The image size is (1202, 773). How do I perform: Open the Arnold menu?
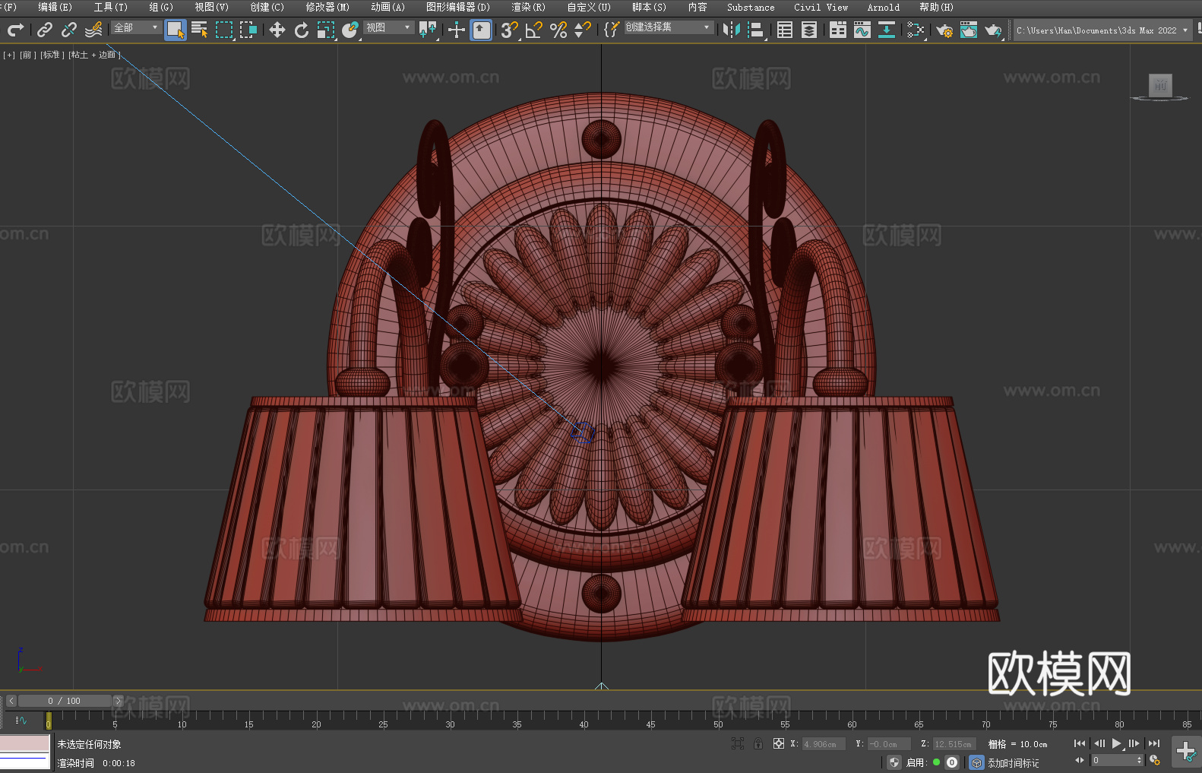[883, 7]
